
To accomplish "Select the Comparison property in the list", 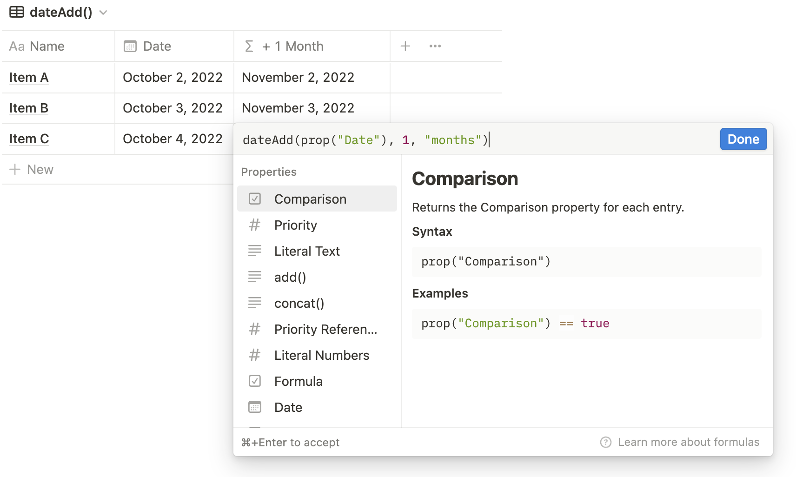I will pyautogui.click(x=311, y=199).
